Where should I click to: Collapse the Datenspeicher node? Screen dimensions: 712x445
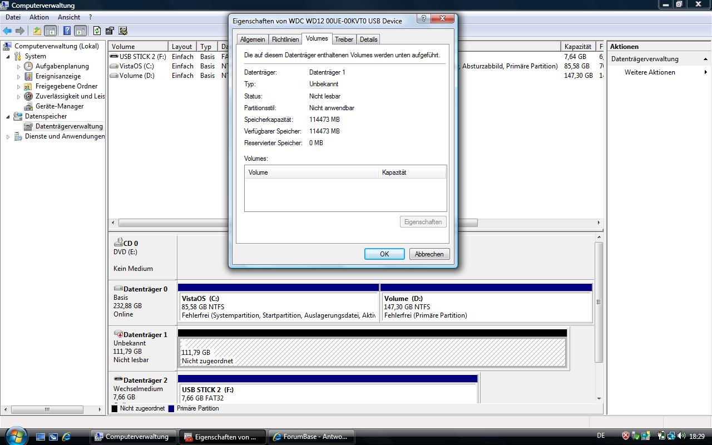click(x=8, y=117)
